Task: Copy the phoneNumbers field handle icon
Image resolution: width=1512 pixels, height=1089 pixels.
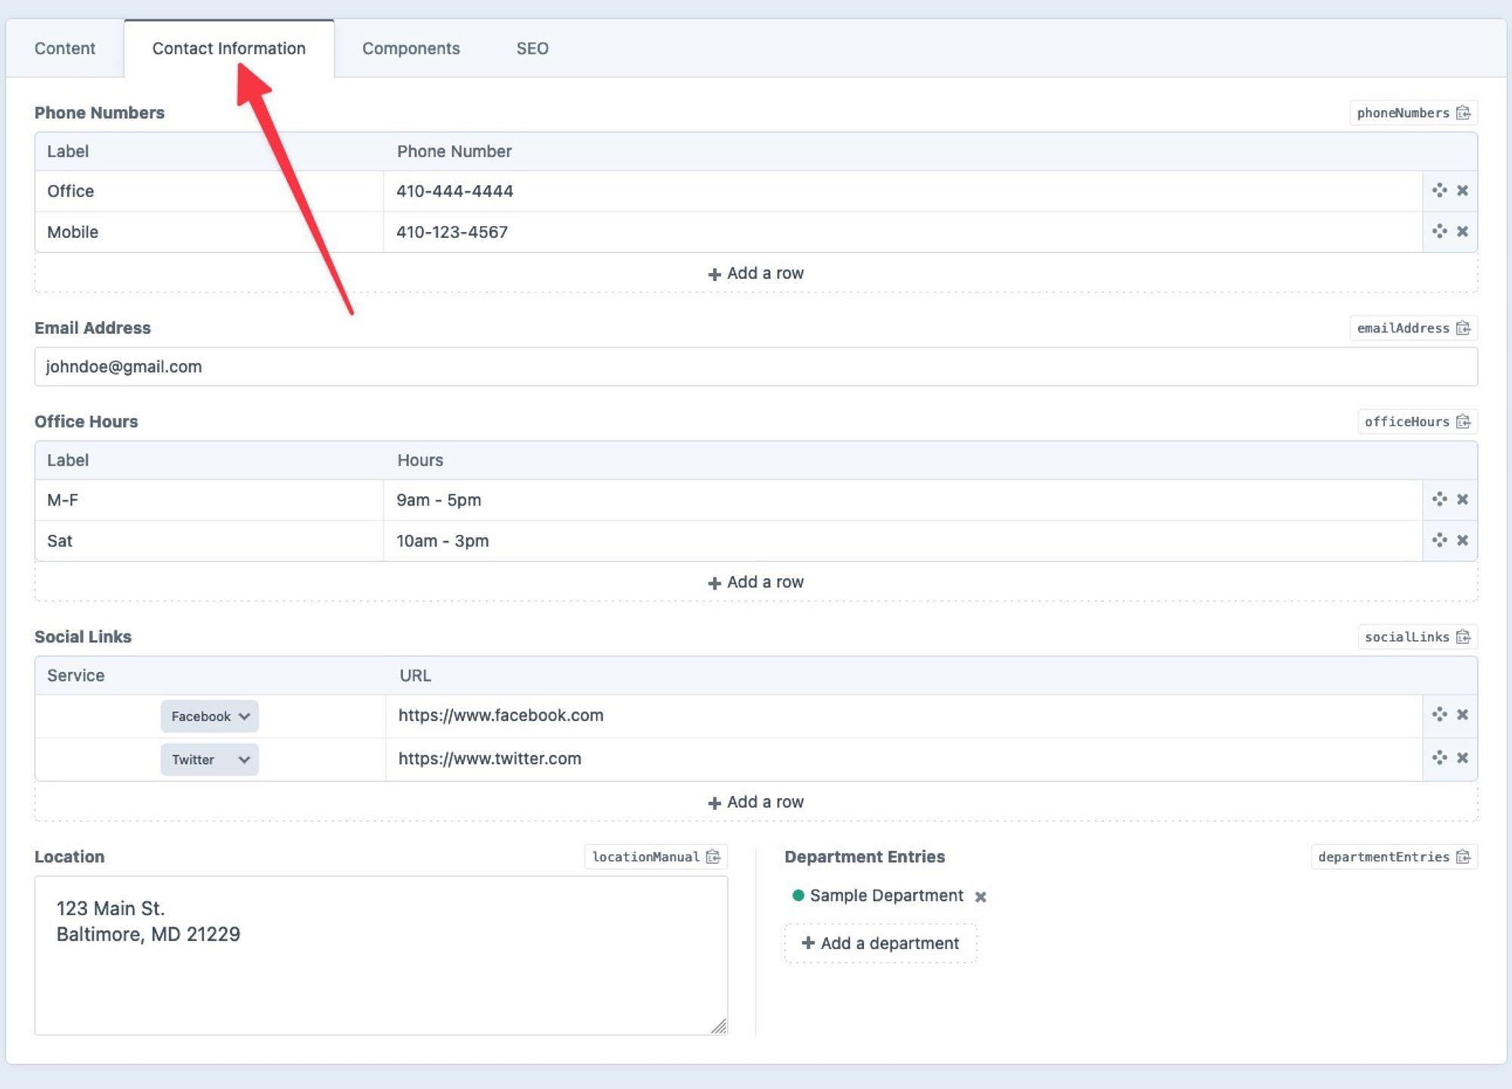Action: (1463, 113)
